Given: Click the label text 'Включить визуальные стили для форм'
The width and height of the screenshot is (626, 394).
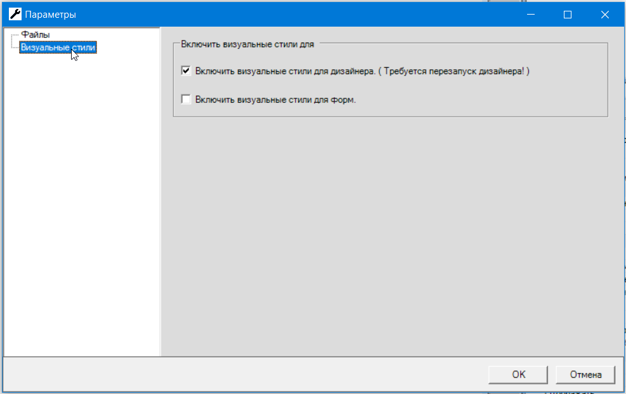Looking at the screenshot, I should (x=276, y=100).
